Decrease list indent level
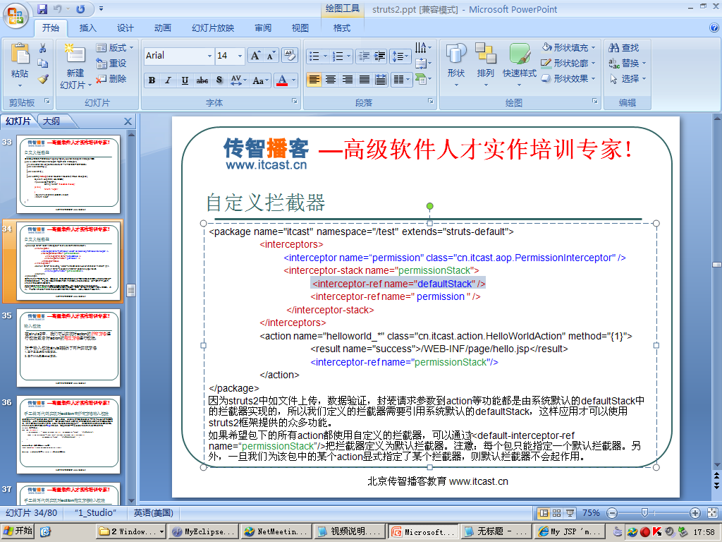This screenshot has height=542, width=722. click(x=365, y=56)
